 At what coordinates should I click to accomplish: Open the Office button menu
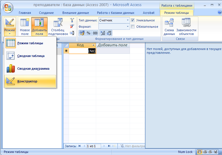coord(8,8)
